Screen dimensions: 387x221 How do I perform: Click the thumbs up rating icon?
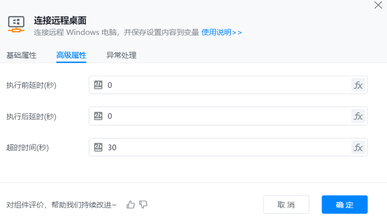(131, 205)
